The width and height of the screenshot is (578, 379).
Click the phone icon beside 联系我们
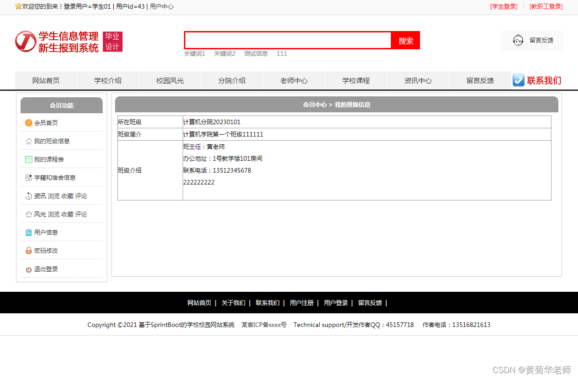click(518, 80)
